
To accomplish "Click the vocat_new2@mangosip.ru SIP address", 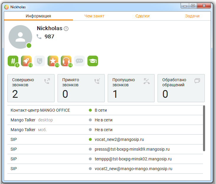I will click(119, 139).
